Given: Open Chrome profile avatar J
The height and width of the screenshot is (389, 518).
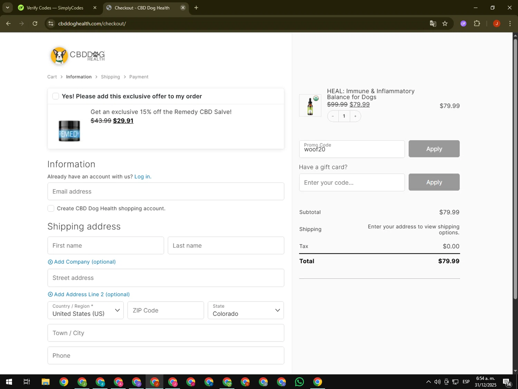Looking at the screenshot, I should 497,24.
